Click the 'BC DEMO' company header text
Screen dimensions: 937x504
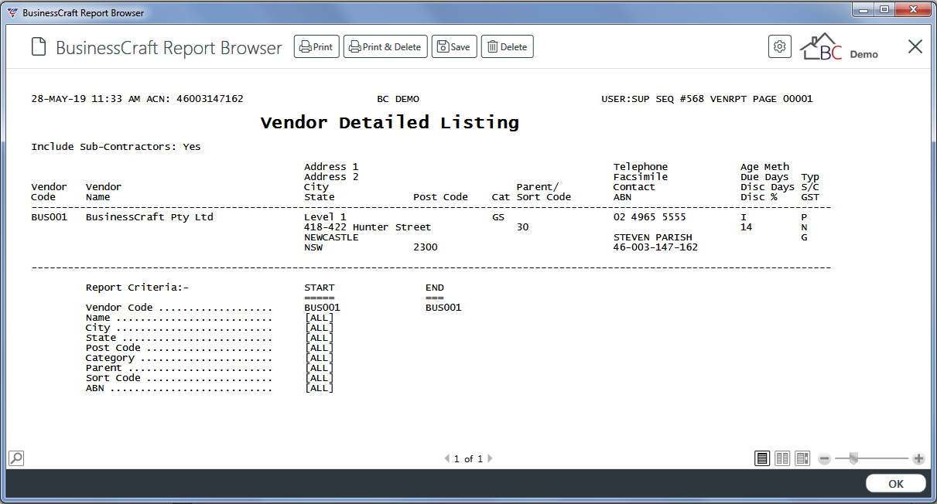[x=398, y=99]
